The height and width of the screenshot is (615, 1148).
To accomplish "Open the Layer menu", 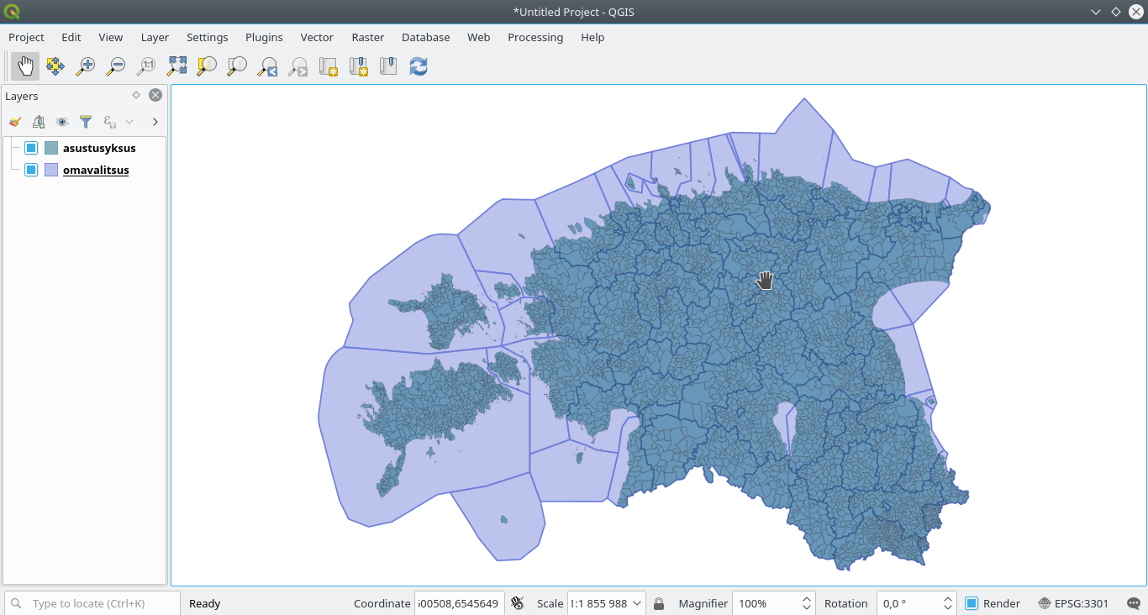I will click(155, 37).
